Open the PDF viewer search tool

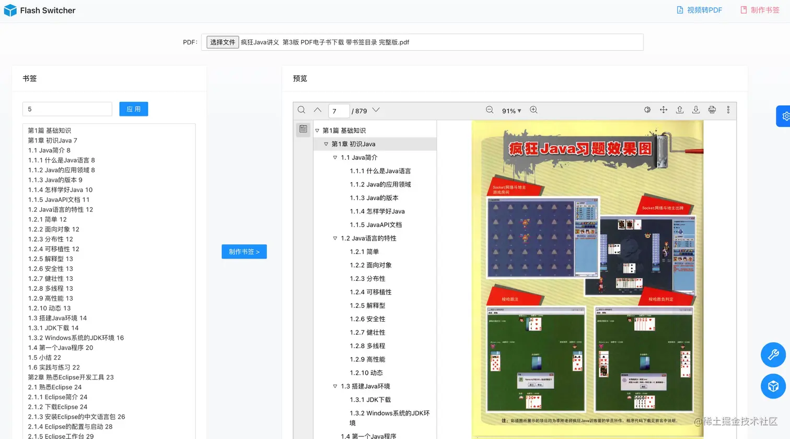tap(301, 110)
